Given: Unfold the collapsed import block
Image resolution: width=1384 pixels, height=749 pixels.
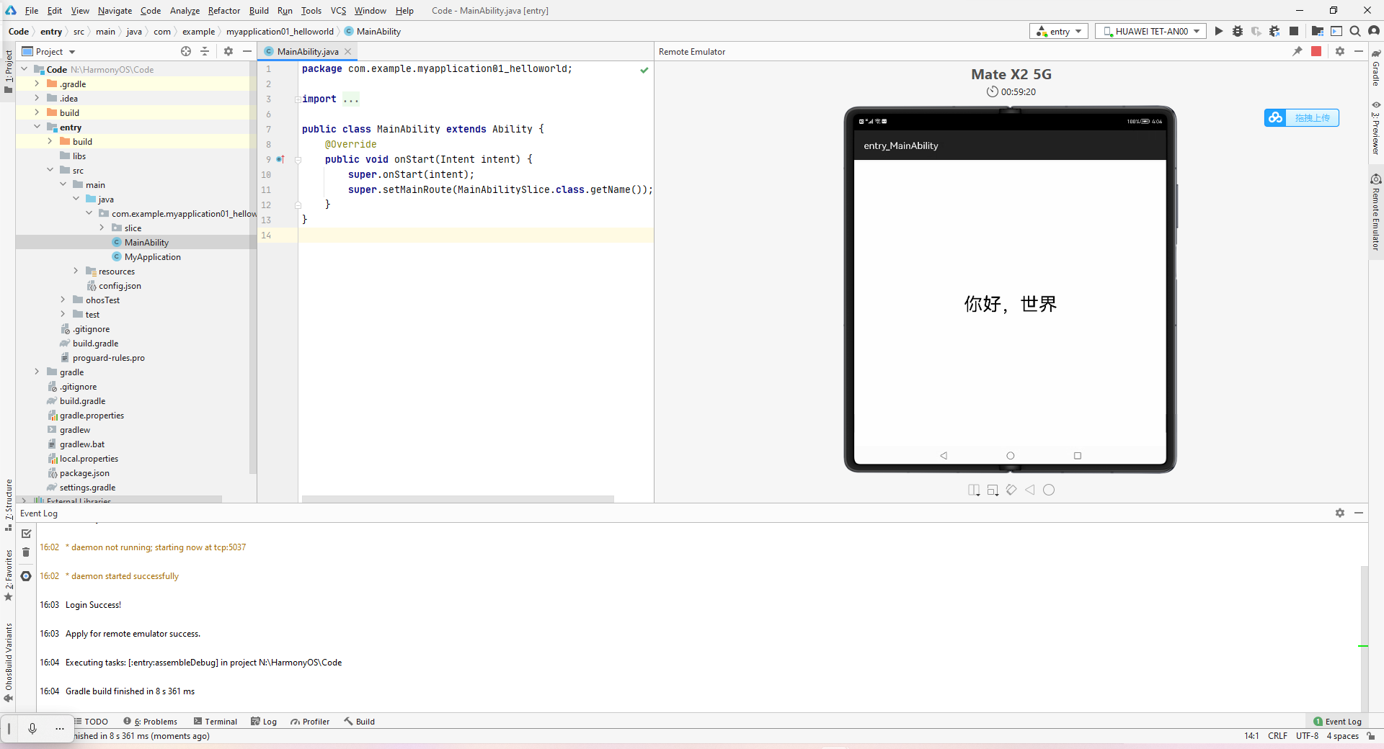Looking at the screenshot, I should click(x=298, y=99).
